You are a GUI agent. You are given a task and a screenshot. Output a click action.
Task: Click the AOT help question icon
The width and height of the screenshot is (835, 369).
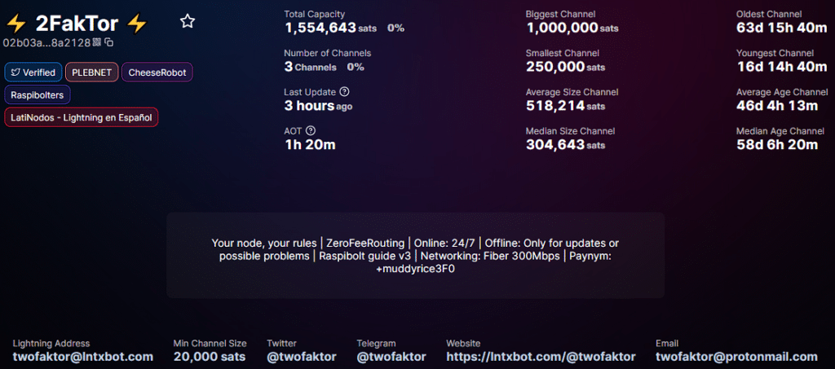(x=310, y=130)
